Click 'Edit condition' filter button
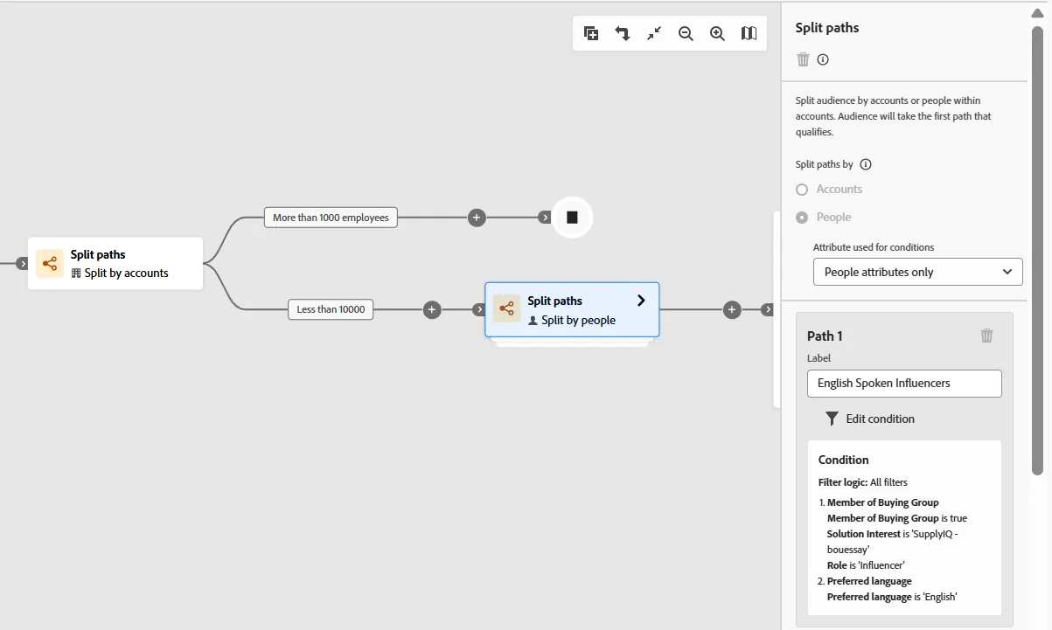The image size is (1052, 630). (x=870, y=419)
